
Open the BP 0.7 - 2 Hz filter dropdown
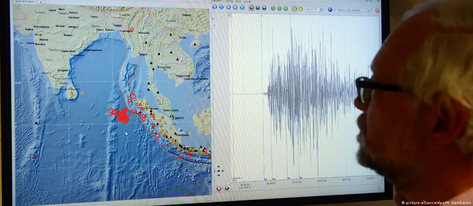354,10
